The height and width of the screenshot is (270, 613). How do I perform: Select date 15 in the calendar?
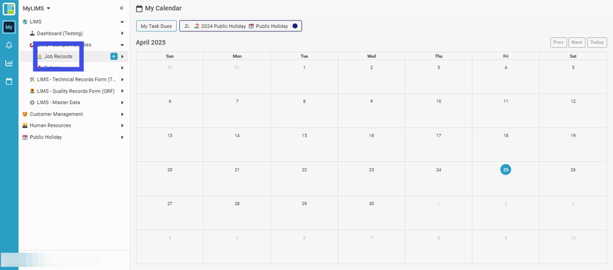304,135
